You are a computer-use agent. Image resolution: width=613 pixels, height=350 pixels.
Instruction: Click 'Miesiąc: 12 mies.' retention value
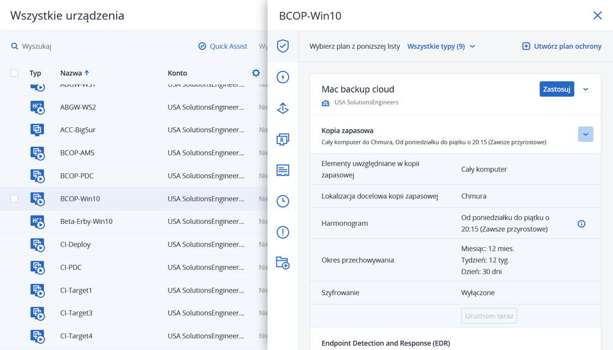click(487, 248)
